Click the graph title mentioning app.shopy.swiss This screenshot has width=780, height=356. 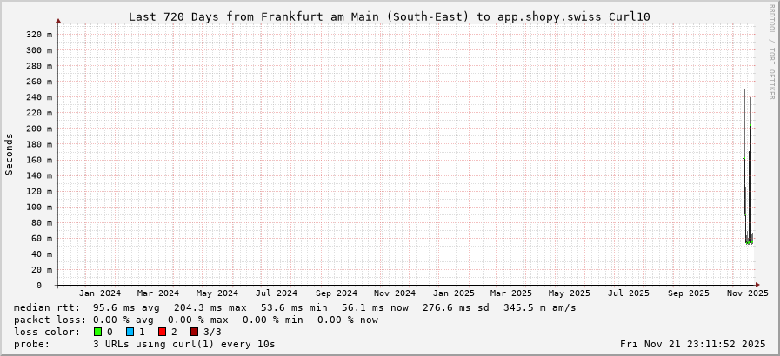pyautogui.click(x=389, y=16)
